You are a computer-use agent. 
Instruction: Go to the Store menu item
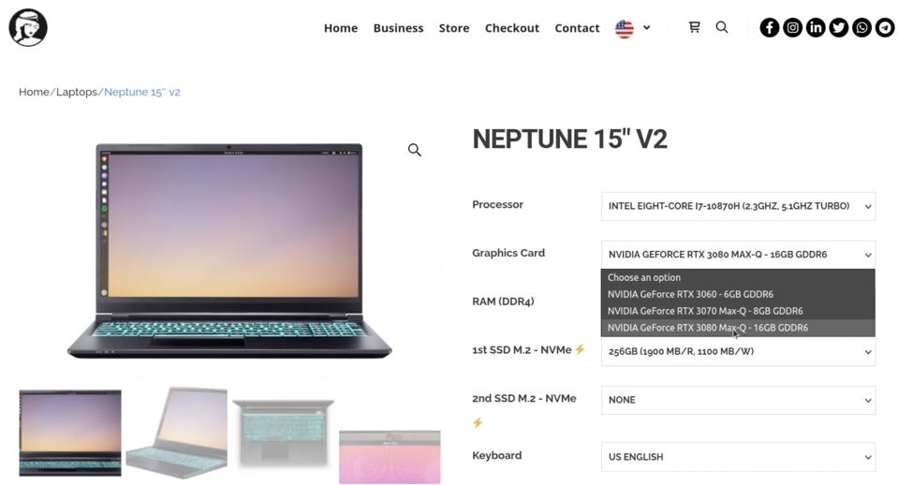pyautogui.click(x=454, y=28)
